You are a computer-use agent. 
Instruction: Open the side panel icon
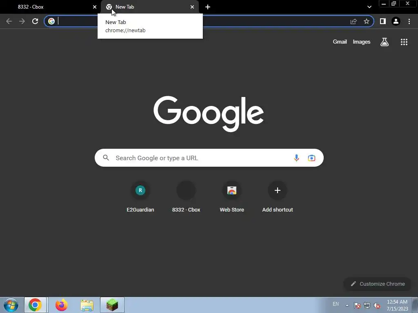383,21
